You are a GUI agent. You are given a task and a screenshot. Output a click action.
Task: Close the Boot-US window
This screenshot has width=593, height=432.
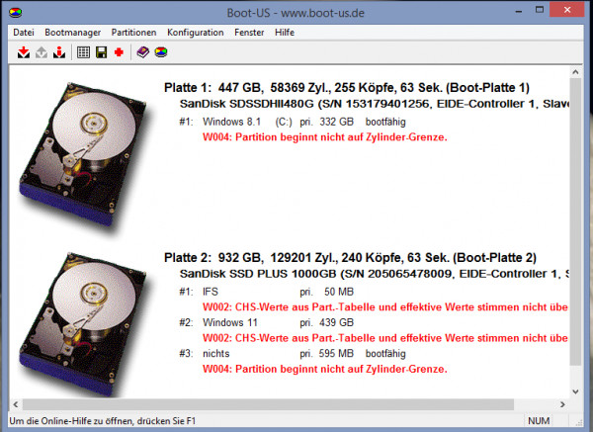coord(567,10)
